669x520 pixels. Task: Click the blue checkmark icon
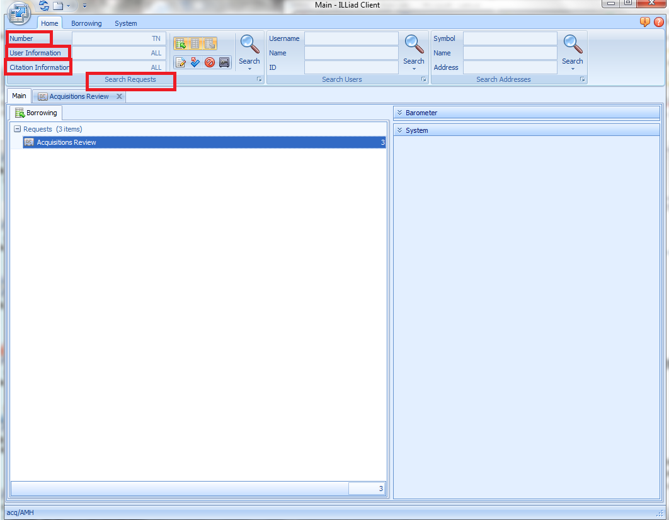(195, 62)
